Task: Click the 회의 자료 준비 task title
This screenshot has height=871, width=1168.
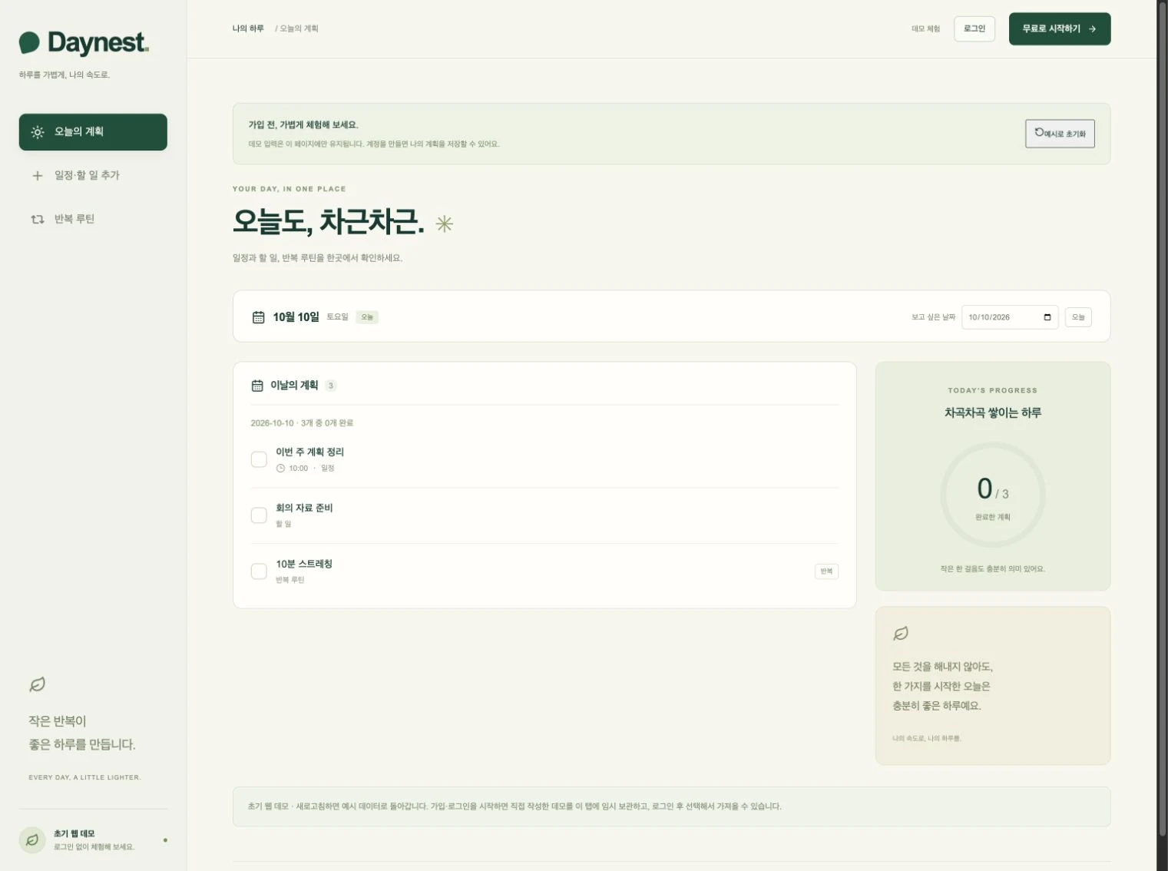Action: pyautogui.click(x=304, y=508)
